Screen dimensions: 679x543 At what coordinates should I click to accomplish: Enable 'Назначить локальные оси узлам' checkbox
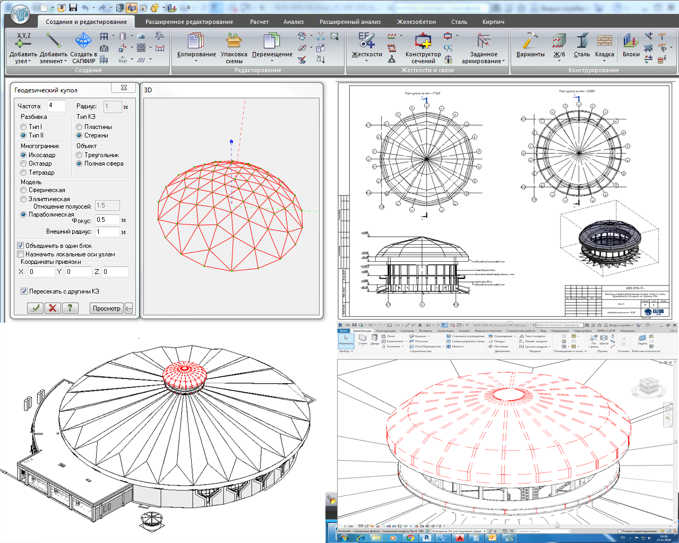(21, 254)
